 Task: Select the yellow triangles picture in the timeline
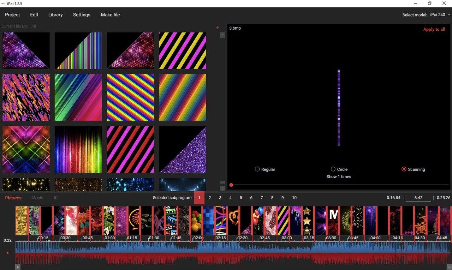[22, 221]
